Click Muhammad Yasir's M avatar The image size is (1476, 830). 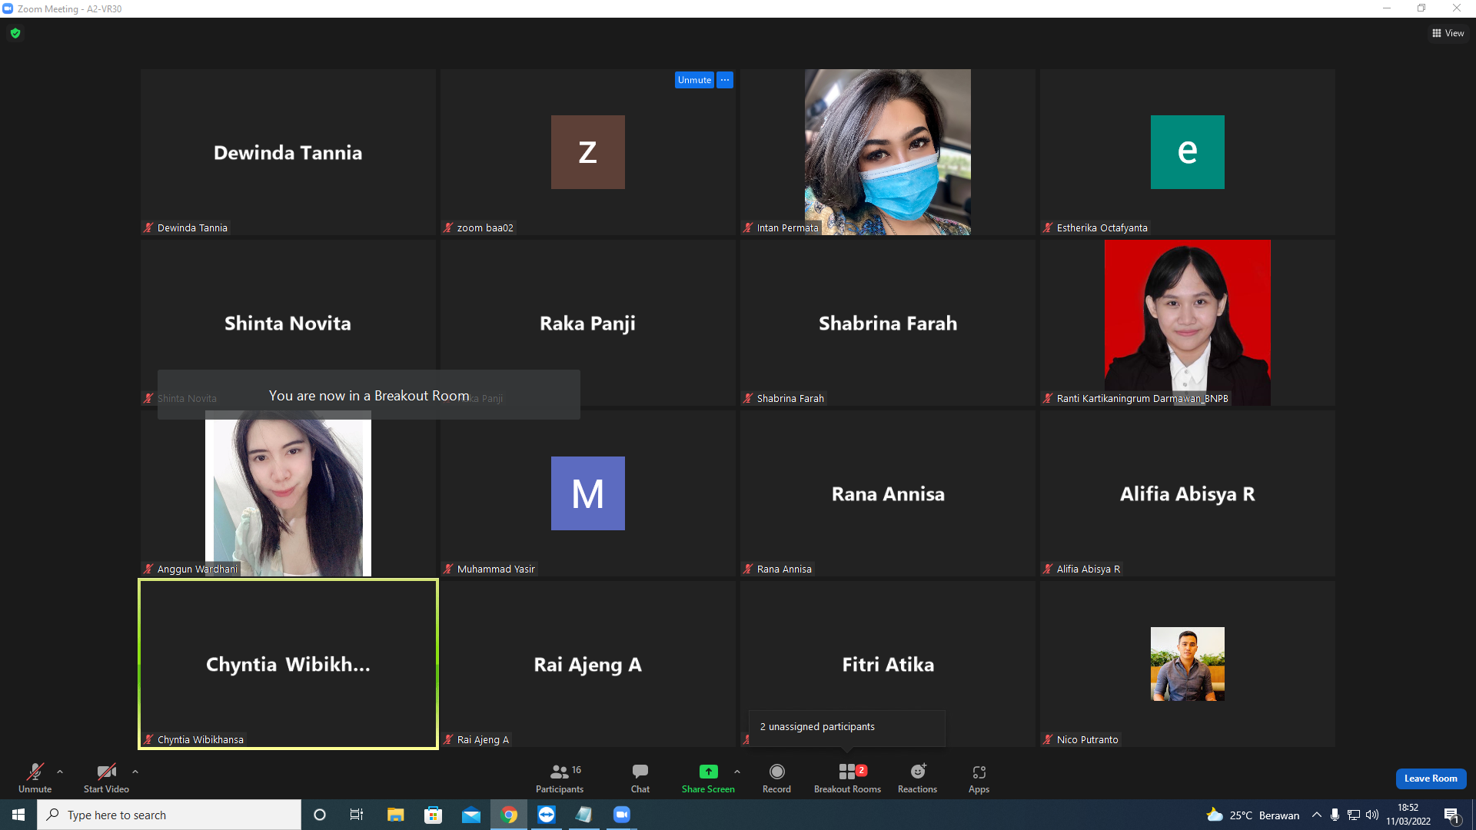[x=588, y=493]
